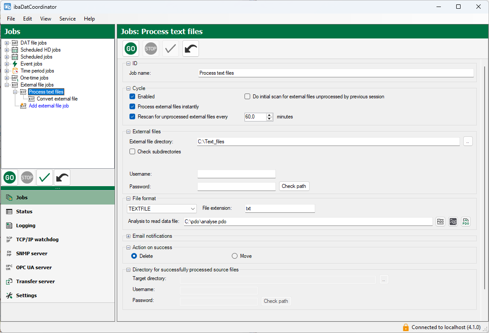Collapse the Action on success section

128,248
